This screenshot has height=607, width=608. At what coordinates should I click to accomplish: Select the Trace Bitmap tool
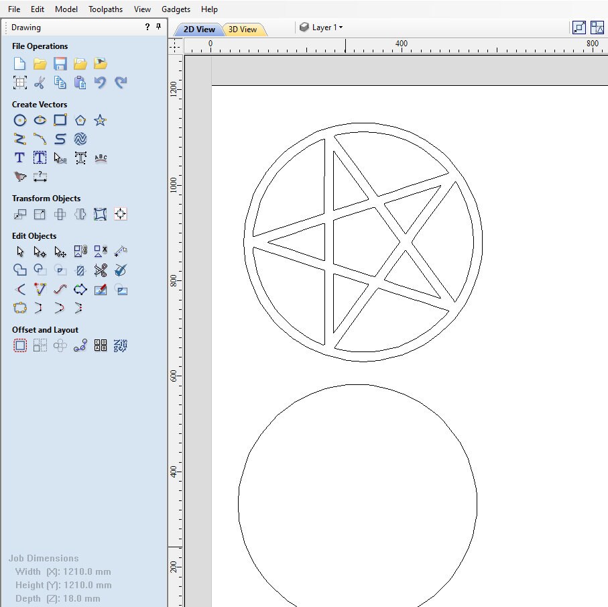click(x=20, y=176)
